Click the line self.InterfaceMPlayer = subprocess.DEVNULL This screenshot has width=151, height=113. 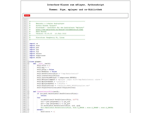point(57,78)
